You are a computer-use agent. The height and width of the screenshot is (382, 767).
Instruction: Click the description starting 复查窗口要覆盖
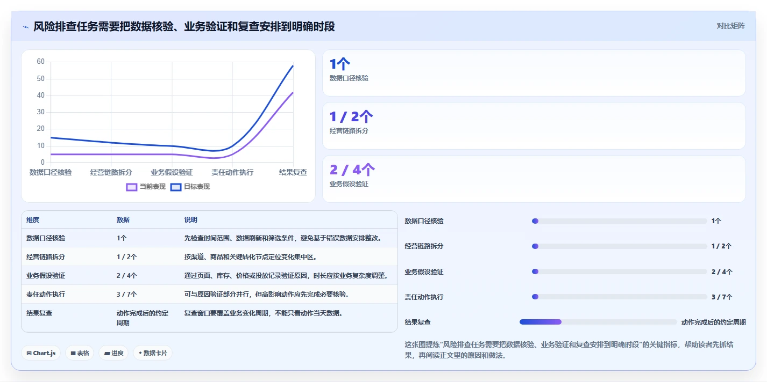click(x=264, y=313)
